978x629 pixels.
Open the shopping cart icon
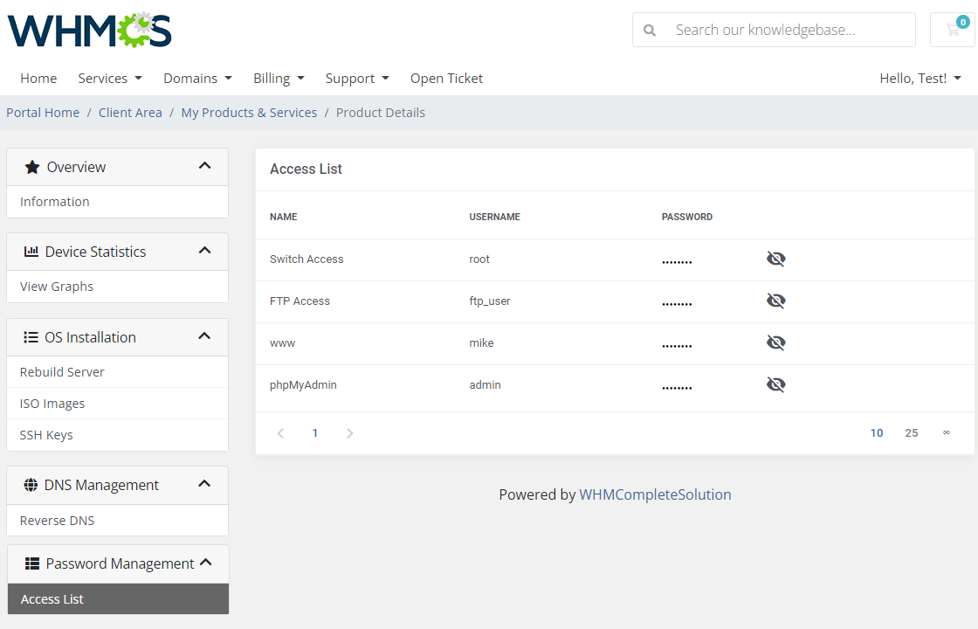click(953, 30)
